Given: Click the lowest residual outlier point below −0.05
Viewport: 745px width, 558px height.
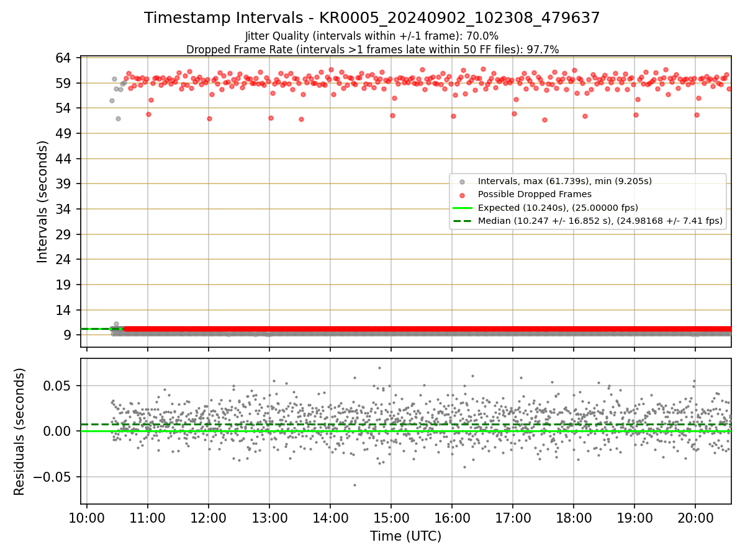Looking at the screenshot, I should coord(354,485).
